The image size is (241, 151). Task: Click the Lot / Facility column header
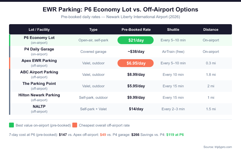39,30
